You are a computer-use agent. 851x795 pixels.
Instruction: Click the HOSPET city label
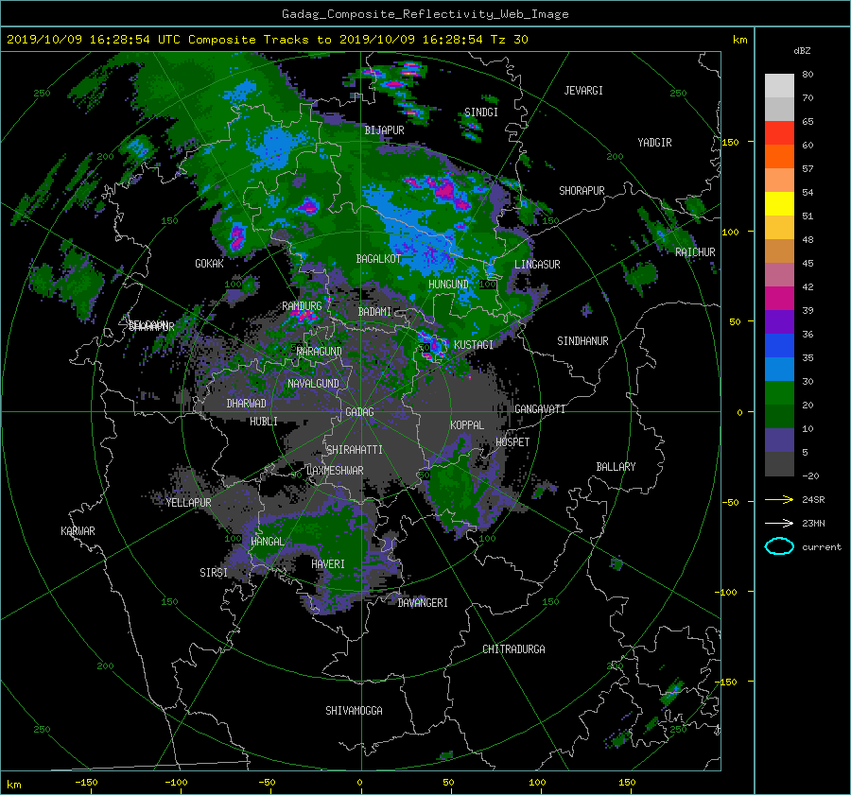[x=512, y=442]
